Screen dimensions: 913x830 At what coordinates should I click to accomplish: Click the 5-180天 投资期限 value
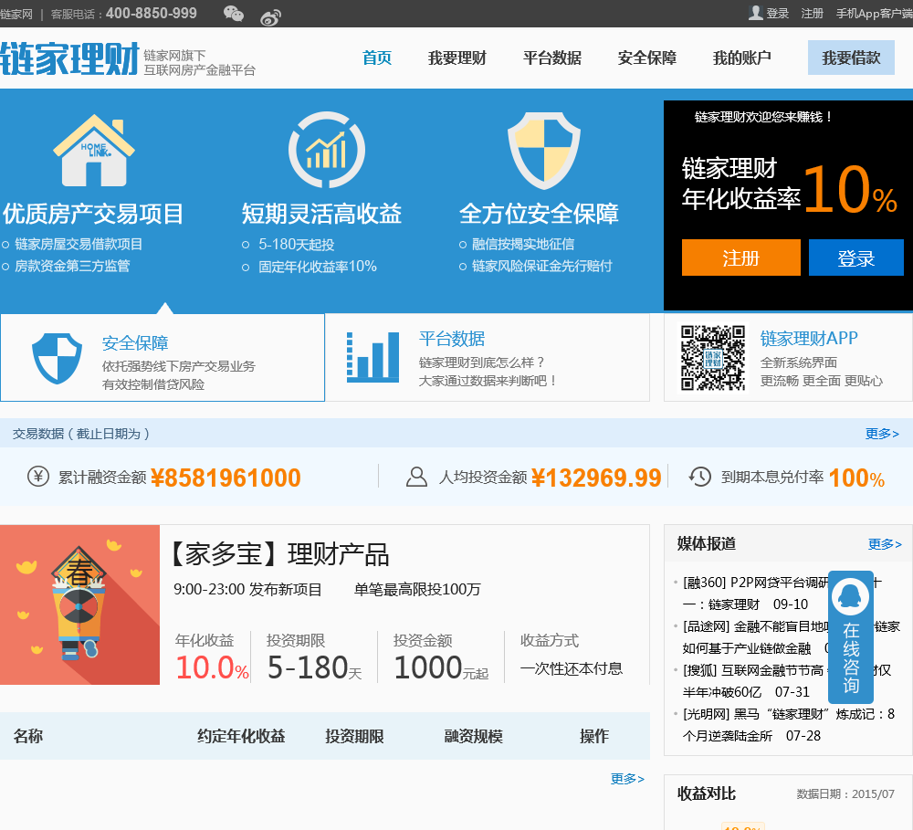click(314, 667)
